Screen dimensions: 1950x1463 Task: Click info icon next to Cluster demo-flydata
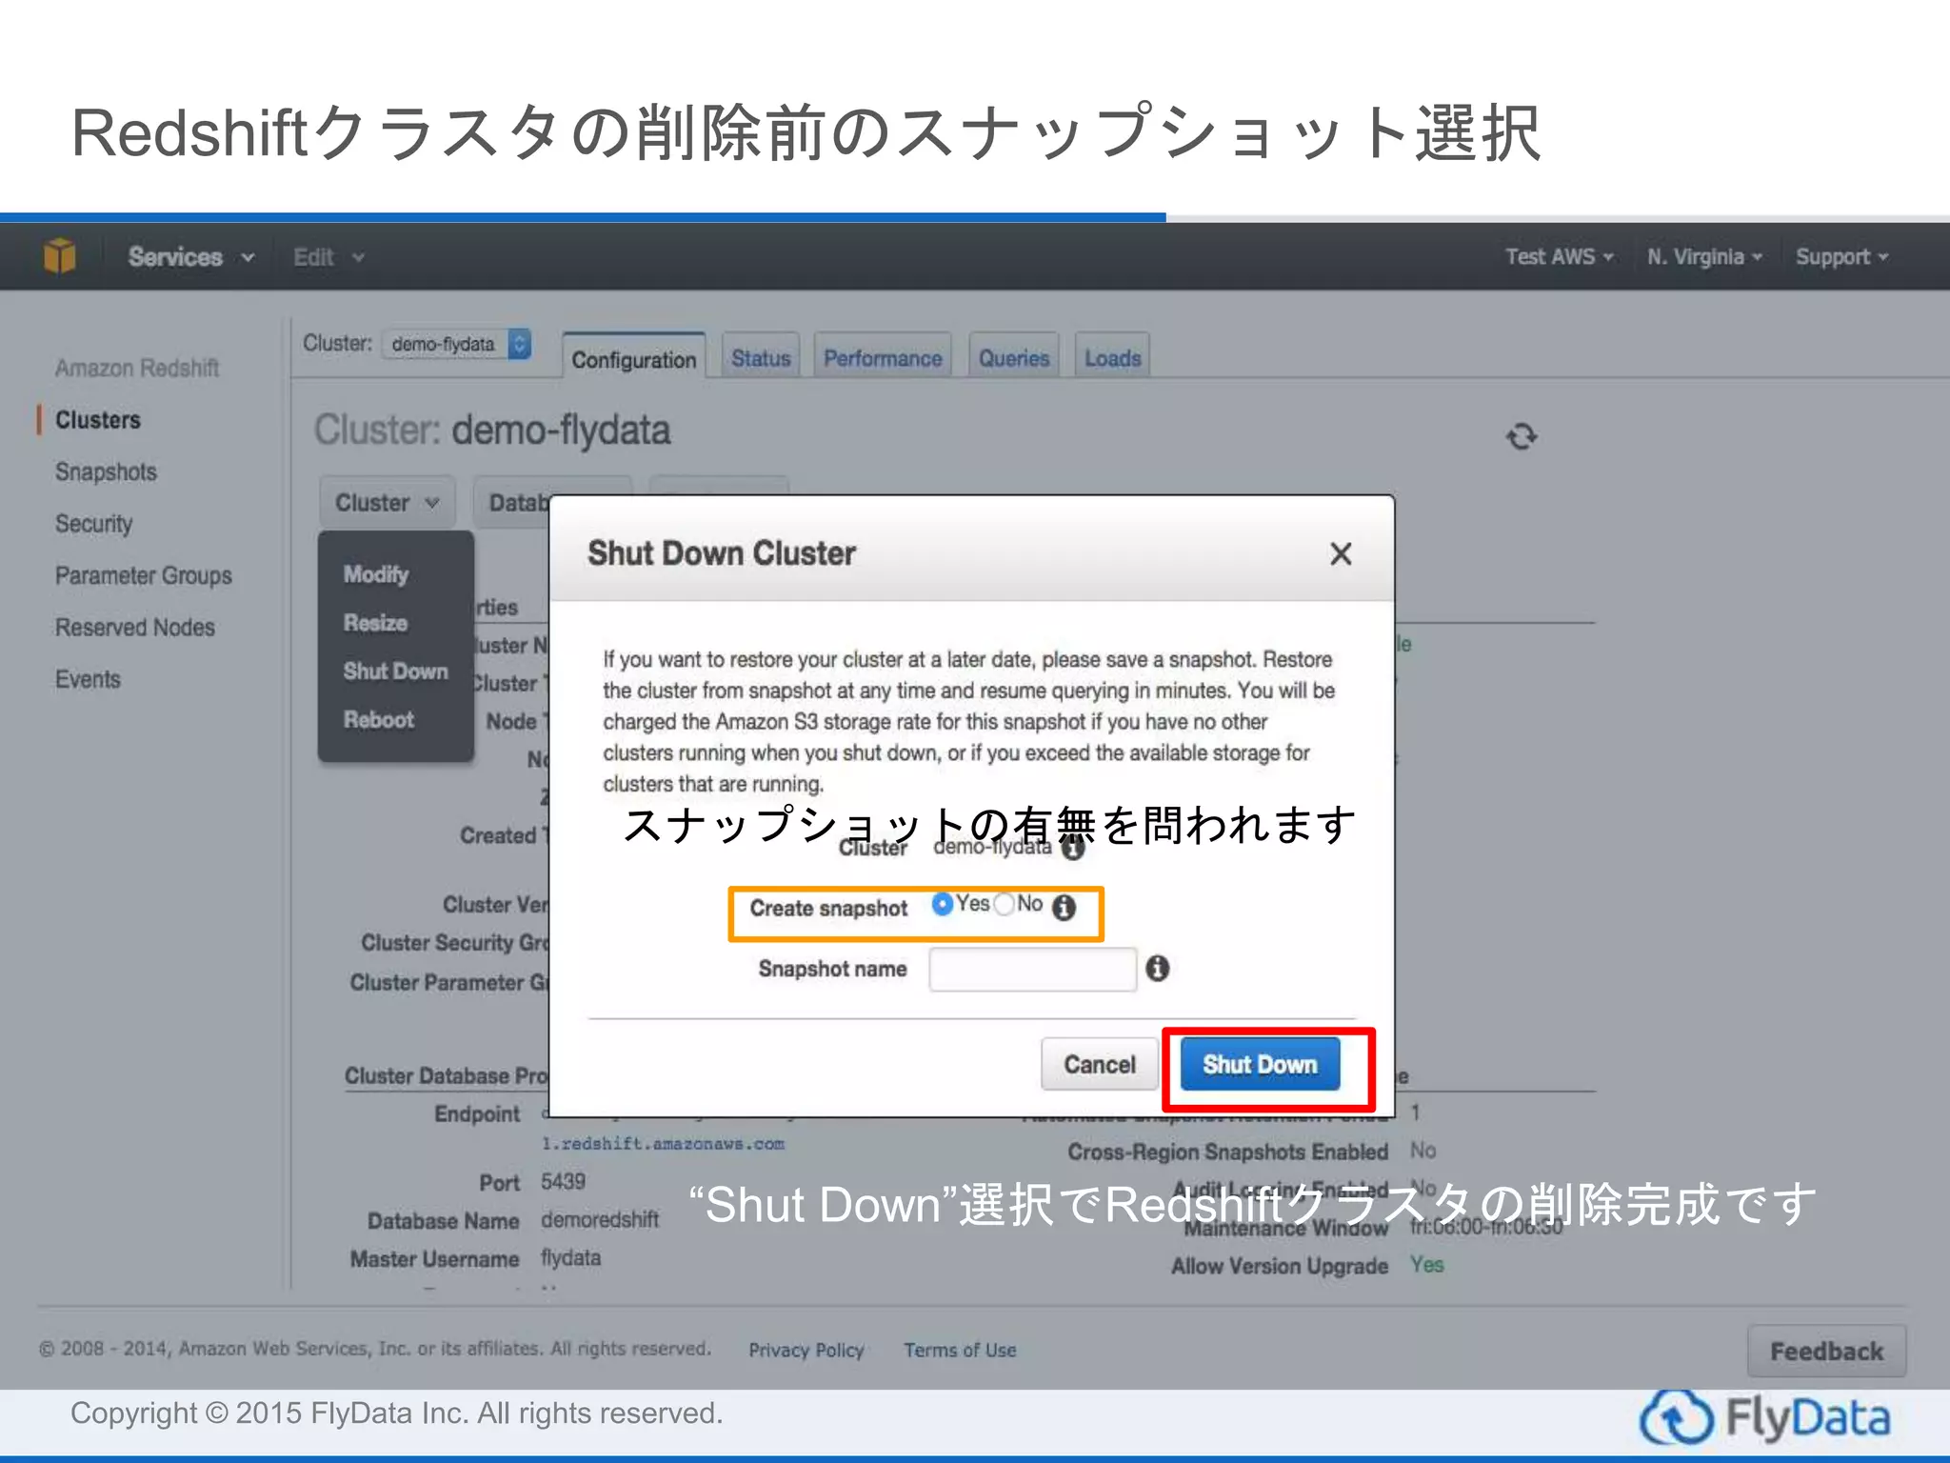click(1073, 848)
